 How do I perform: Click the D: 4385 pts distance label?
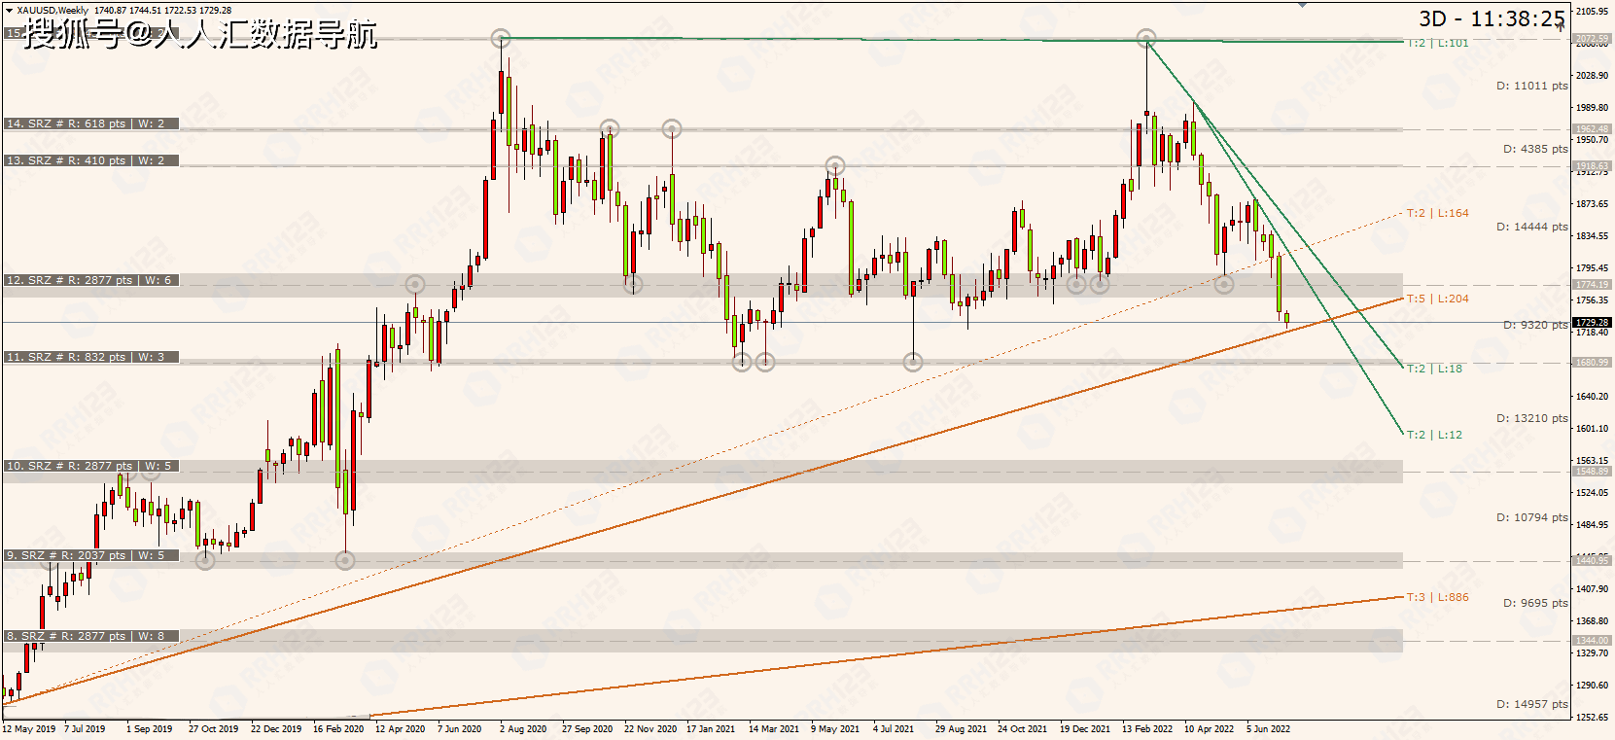[1535, 149]
